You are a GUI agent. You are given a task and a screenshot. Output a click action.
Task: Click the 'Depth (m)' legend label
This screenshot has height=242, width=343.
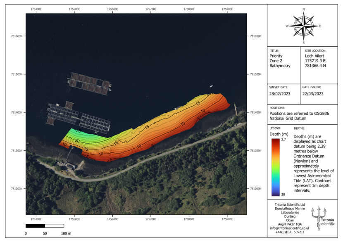click(x=279, y=134)
